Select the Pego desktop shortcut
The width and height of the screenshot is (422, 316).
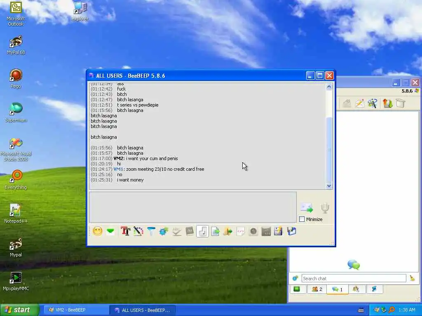coord(16,79)
